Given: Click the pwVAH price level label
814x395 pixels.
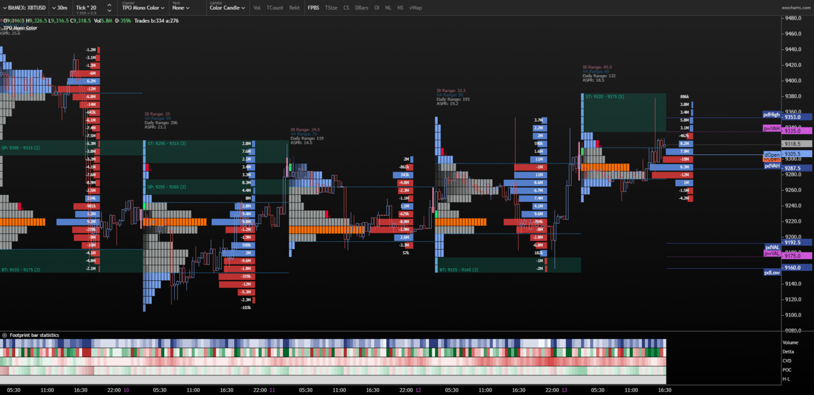Looking at the screenshot, I should [772, 128].
